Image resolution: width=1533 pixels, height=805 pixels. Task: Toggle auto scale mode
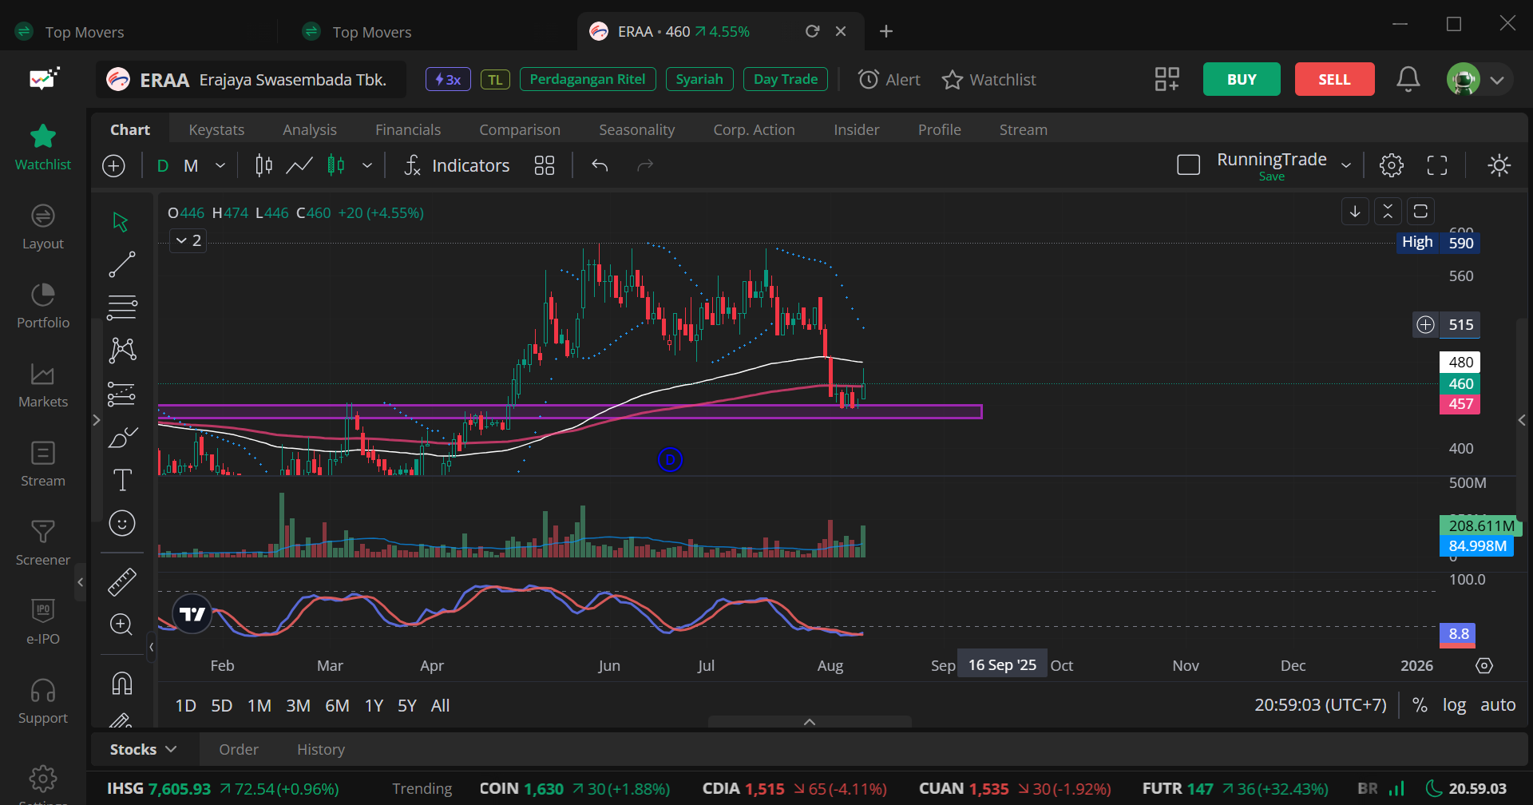[x=1498, y=705]
